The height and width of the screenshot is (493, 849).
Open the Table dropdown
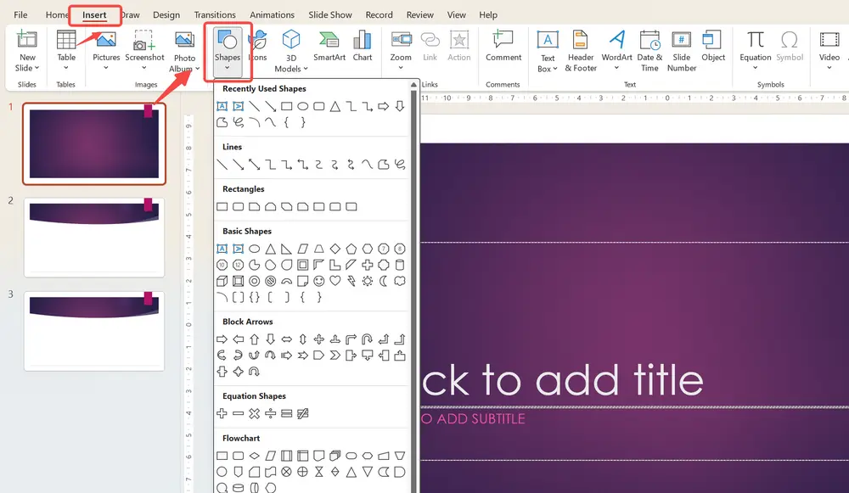[66, 68]
